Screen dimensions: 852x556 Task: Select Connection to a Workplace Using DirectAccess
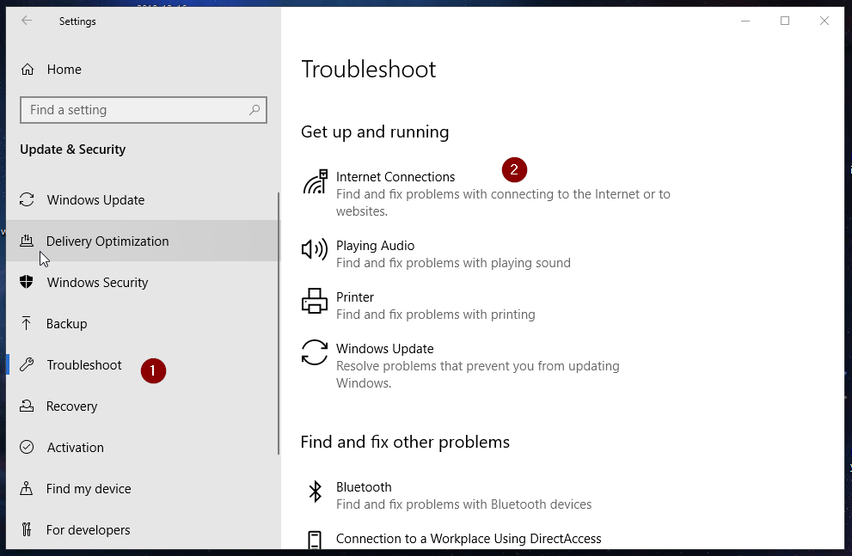[469, 539]
